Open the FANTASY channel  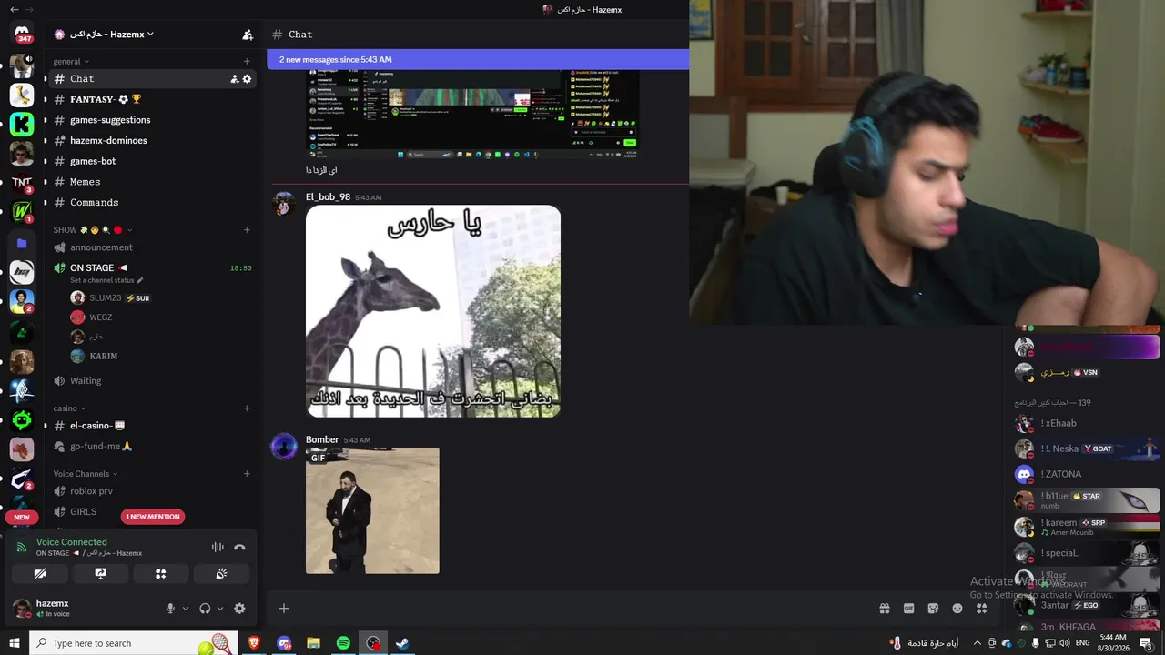(x=151, y=99)
